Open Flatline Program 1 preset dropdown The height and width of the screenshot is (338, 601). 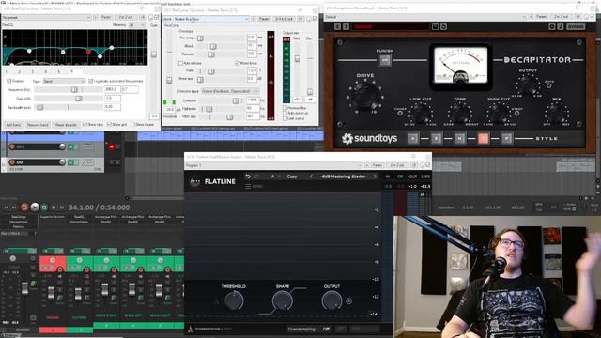273,165
